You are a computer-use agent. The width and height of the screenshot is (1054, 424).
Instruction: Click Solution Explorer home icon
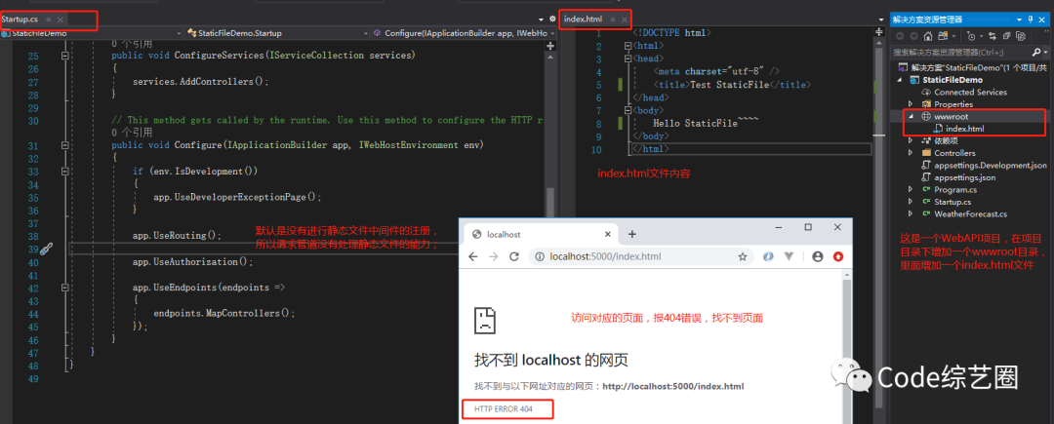click(928, 36)
